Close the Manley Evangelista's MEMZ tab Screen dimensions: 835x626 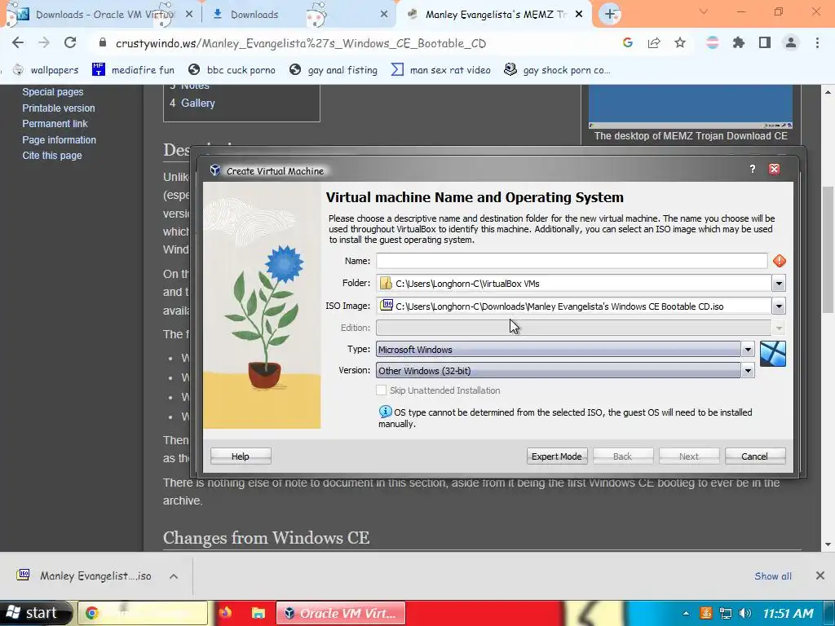580,15
